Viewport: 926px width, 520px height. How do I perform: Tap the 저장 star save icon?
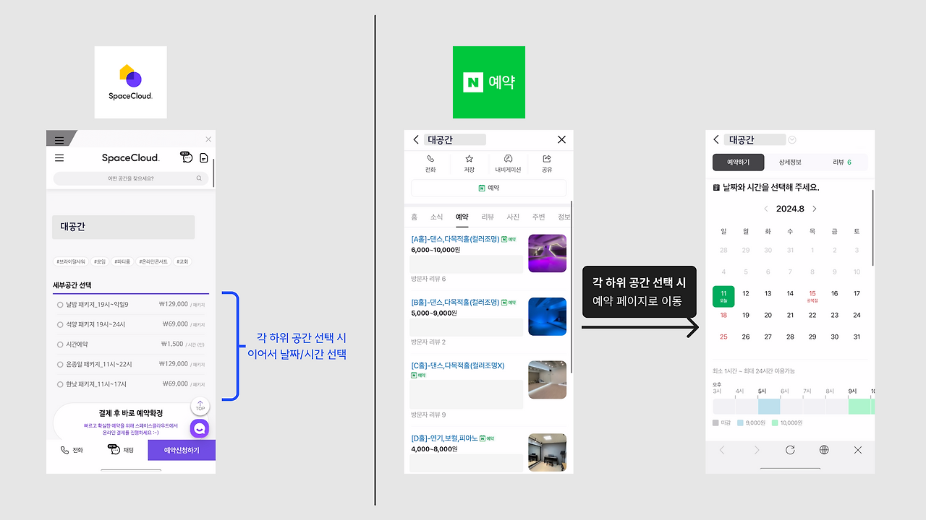[x=469, y=159]
